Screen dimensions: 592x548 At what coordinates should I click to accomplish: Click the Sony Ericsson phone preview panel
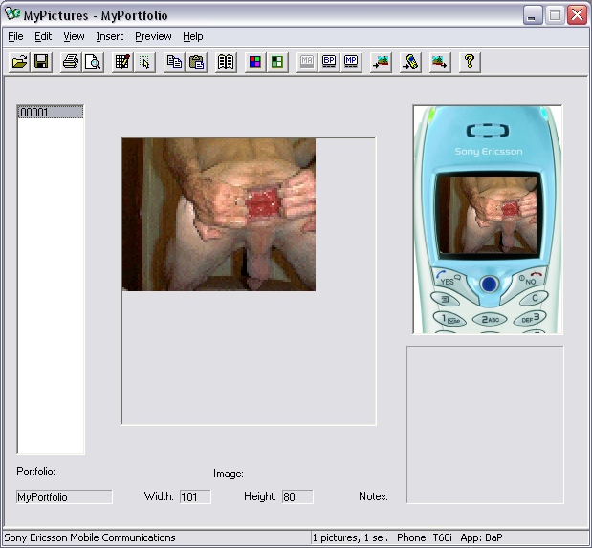coord(488,220)
